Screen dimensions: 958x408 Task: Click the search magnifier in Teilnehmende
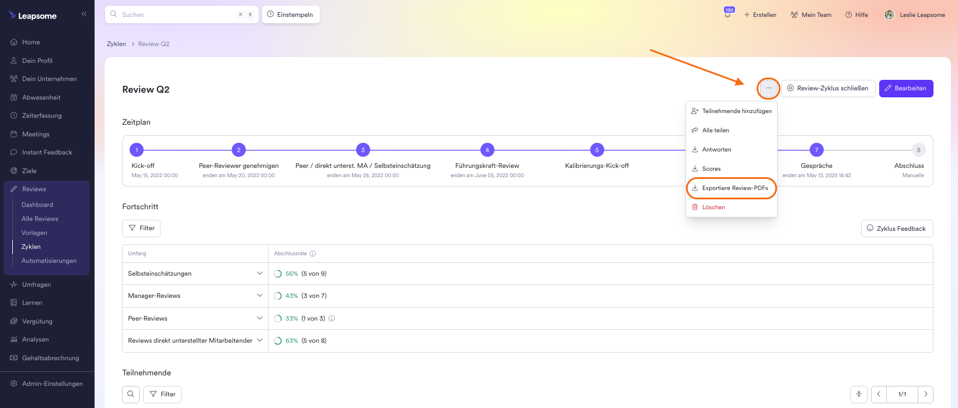(x=131, y=395)
